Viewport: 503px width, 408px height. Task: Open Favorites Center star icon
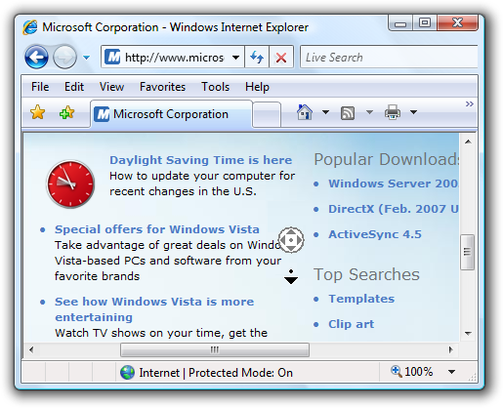(x=37, y=112)
